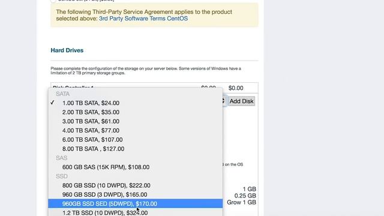
Task: Open 3rd Party Software Terms CentOS link
Action: [143, 19]
